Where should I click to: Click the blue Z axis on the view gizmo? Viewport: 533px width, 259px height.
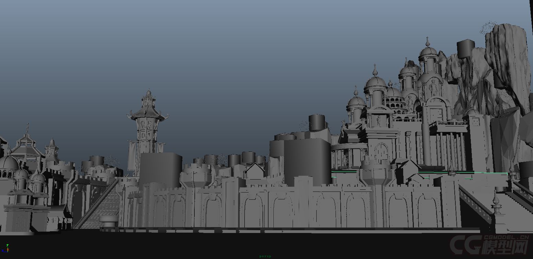(x=3, y=250)
